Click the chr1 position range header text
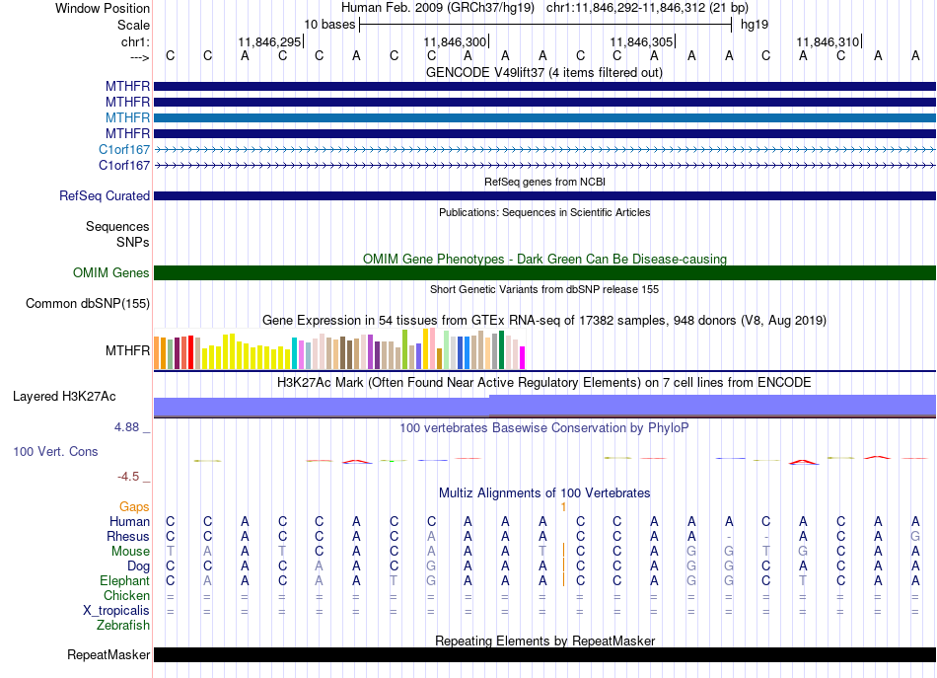Screen dimensions: 937x678 [x=647, y=8]
